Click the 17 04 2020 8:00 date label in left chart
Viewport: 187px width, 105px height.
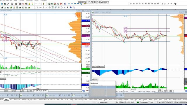pyautogui.click(x=41, y=91)
